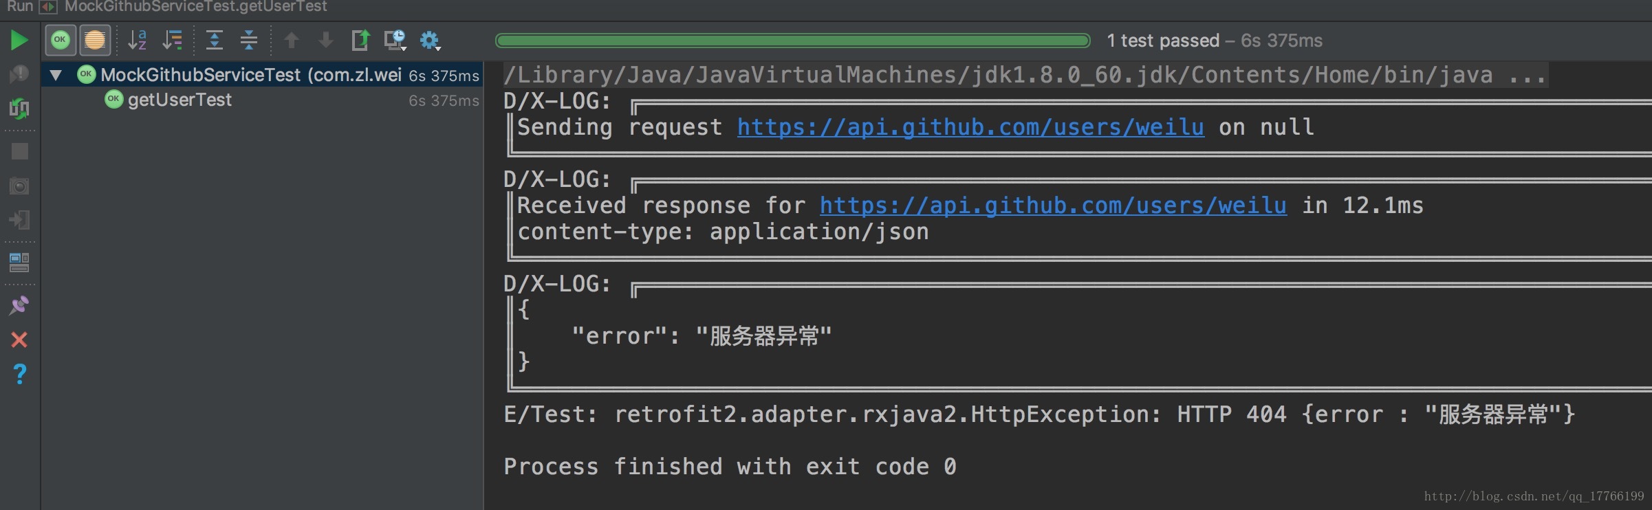
Task: Expand all test tree nodes
Action: pos(215,40)
